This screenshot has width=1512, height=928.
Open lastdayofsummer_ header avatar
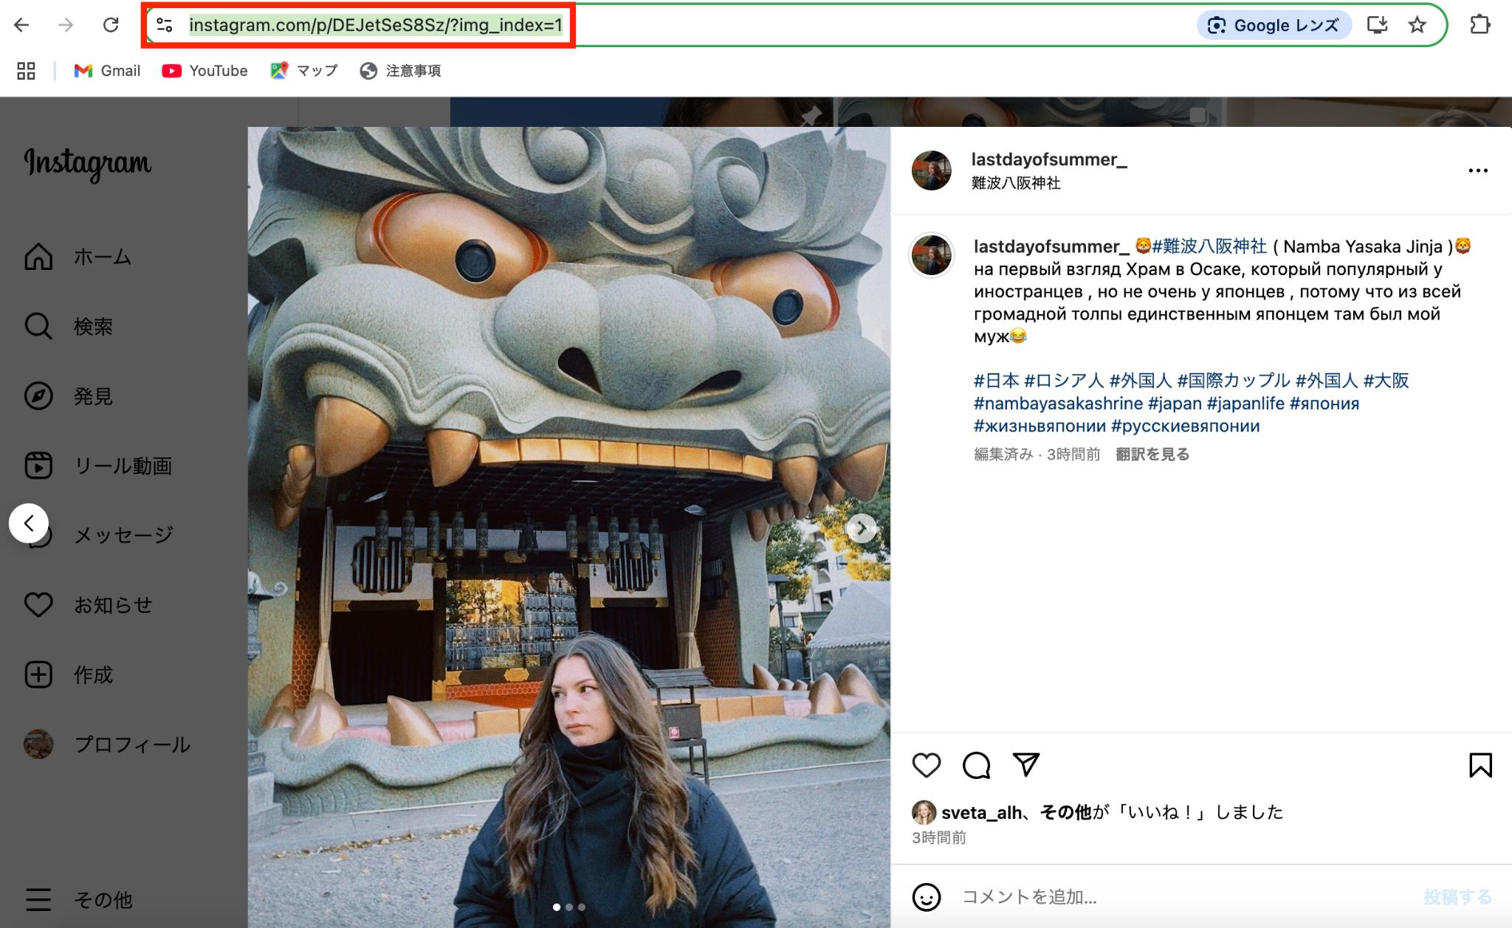tap(932, 170)
